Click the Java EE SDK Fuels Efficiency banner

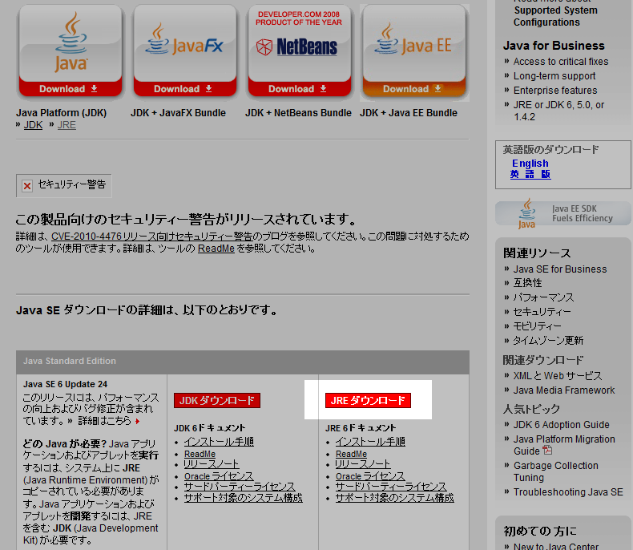point(562,212)
